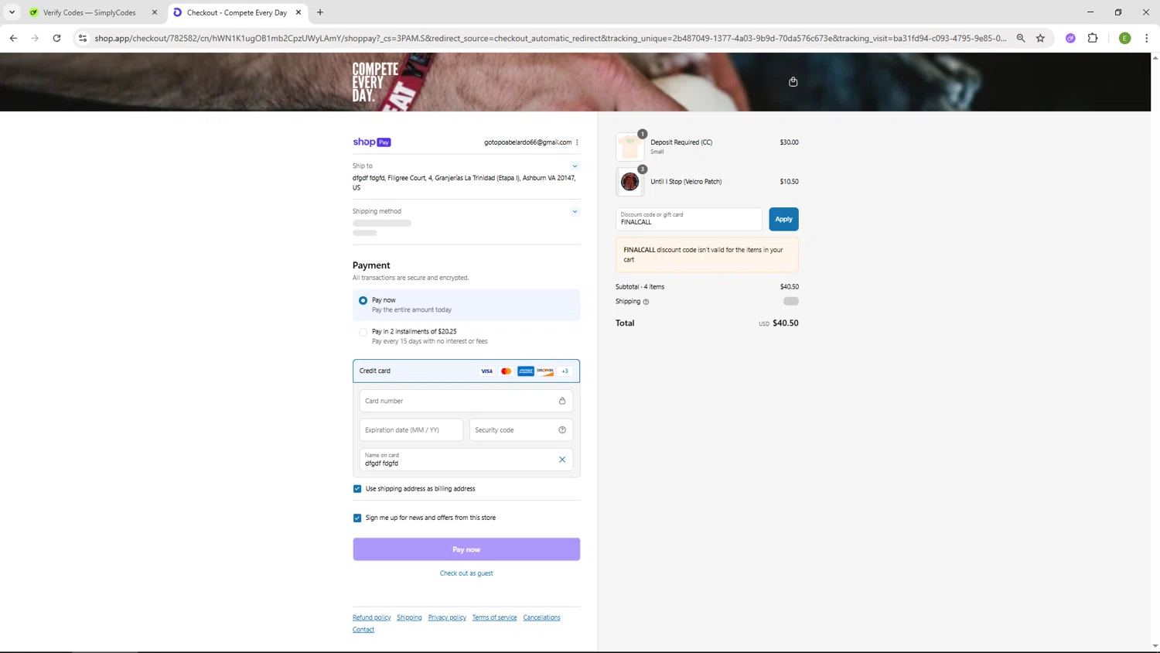
Task: Click Check out as guest link
Action: [x=466, y=573]
